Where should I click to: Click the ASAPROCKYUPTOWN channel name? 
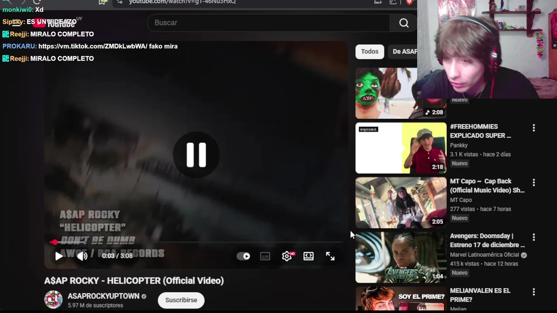104,296
